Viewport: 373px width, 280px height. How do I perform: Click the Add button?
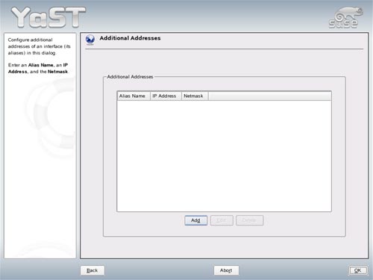click(x=195, y=220)
